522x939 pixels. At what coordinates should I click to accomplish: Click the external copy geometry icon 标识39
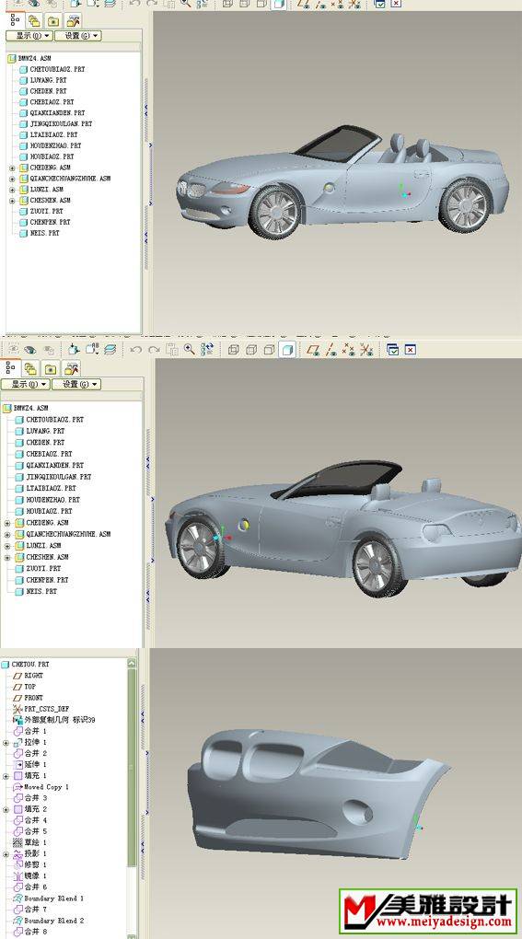[x=17, y=720]
